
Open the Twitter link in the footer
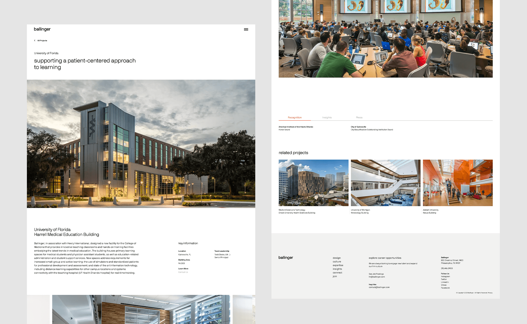(444, 279)
